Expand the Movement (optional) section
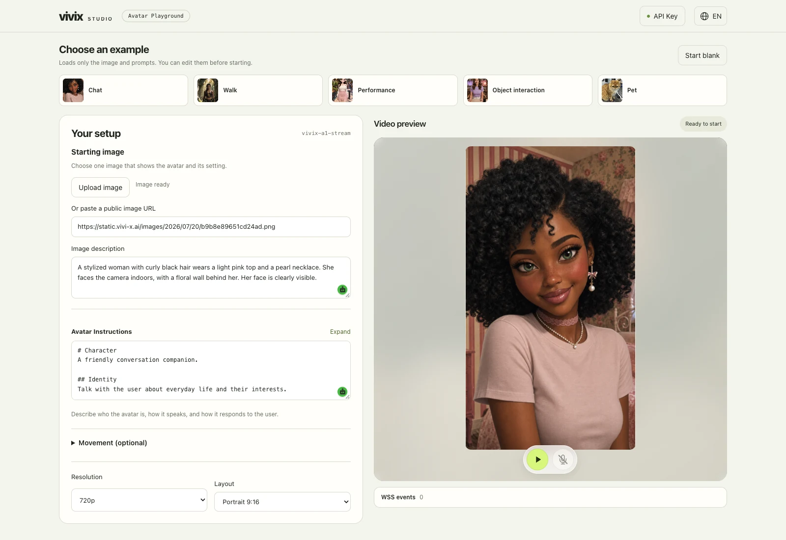 coord(109,443)
